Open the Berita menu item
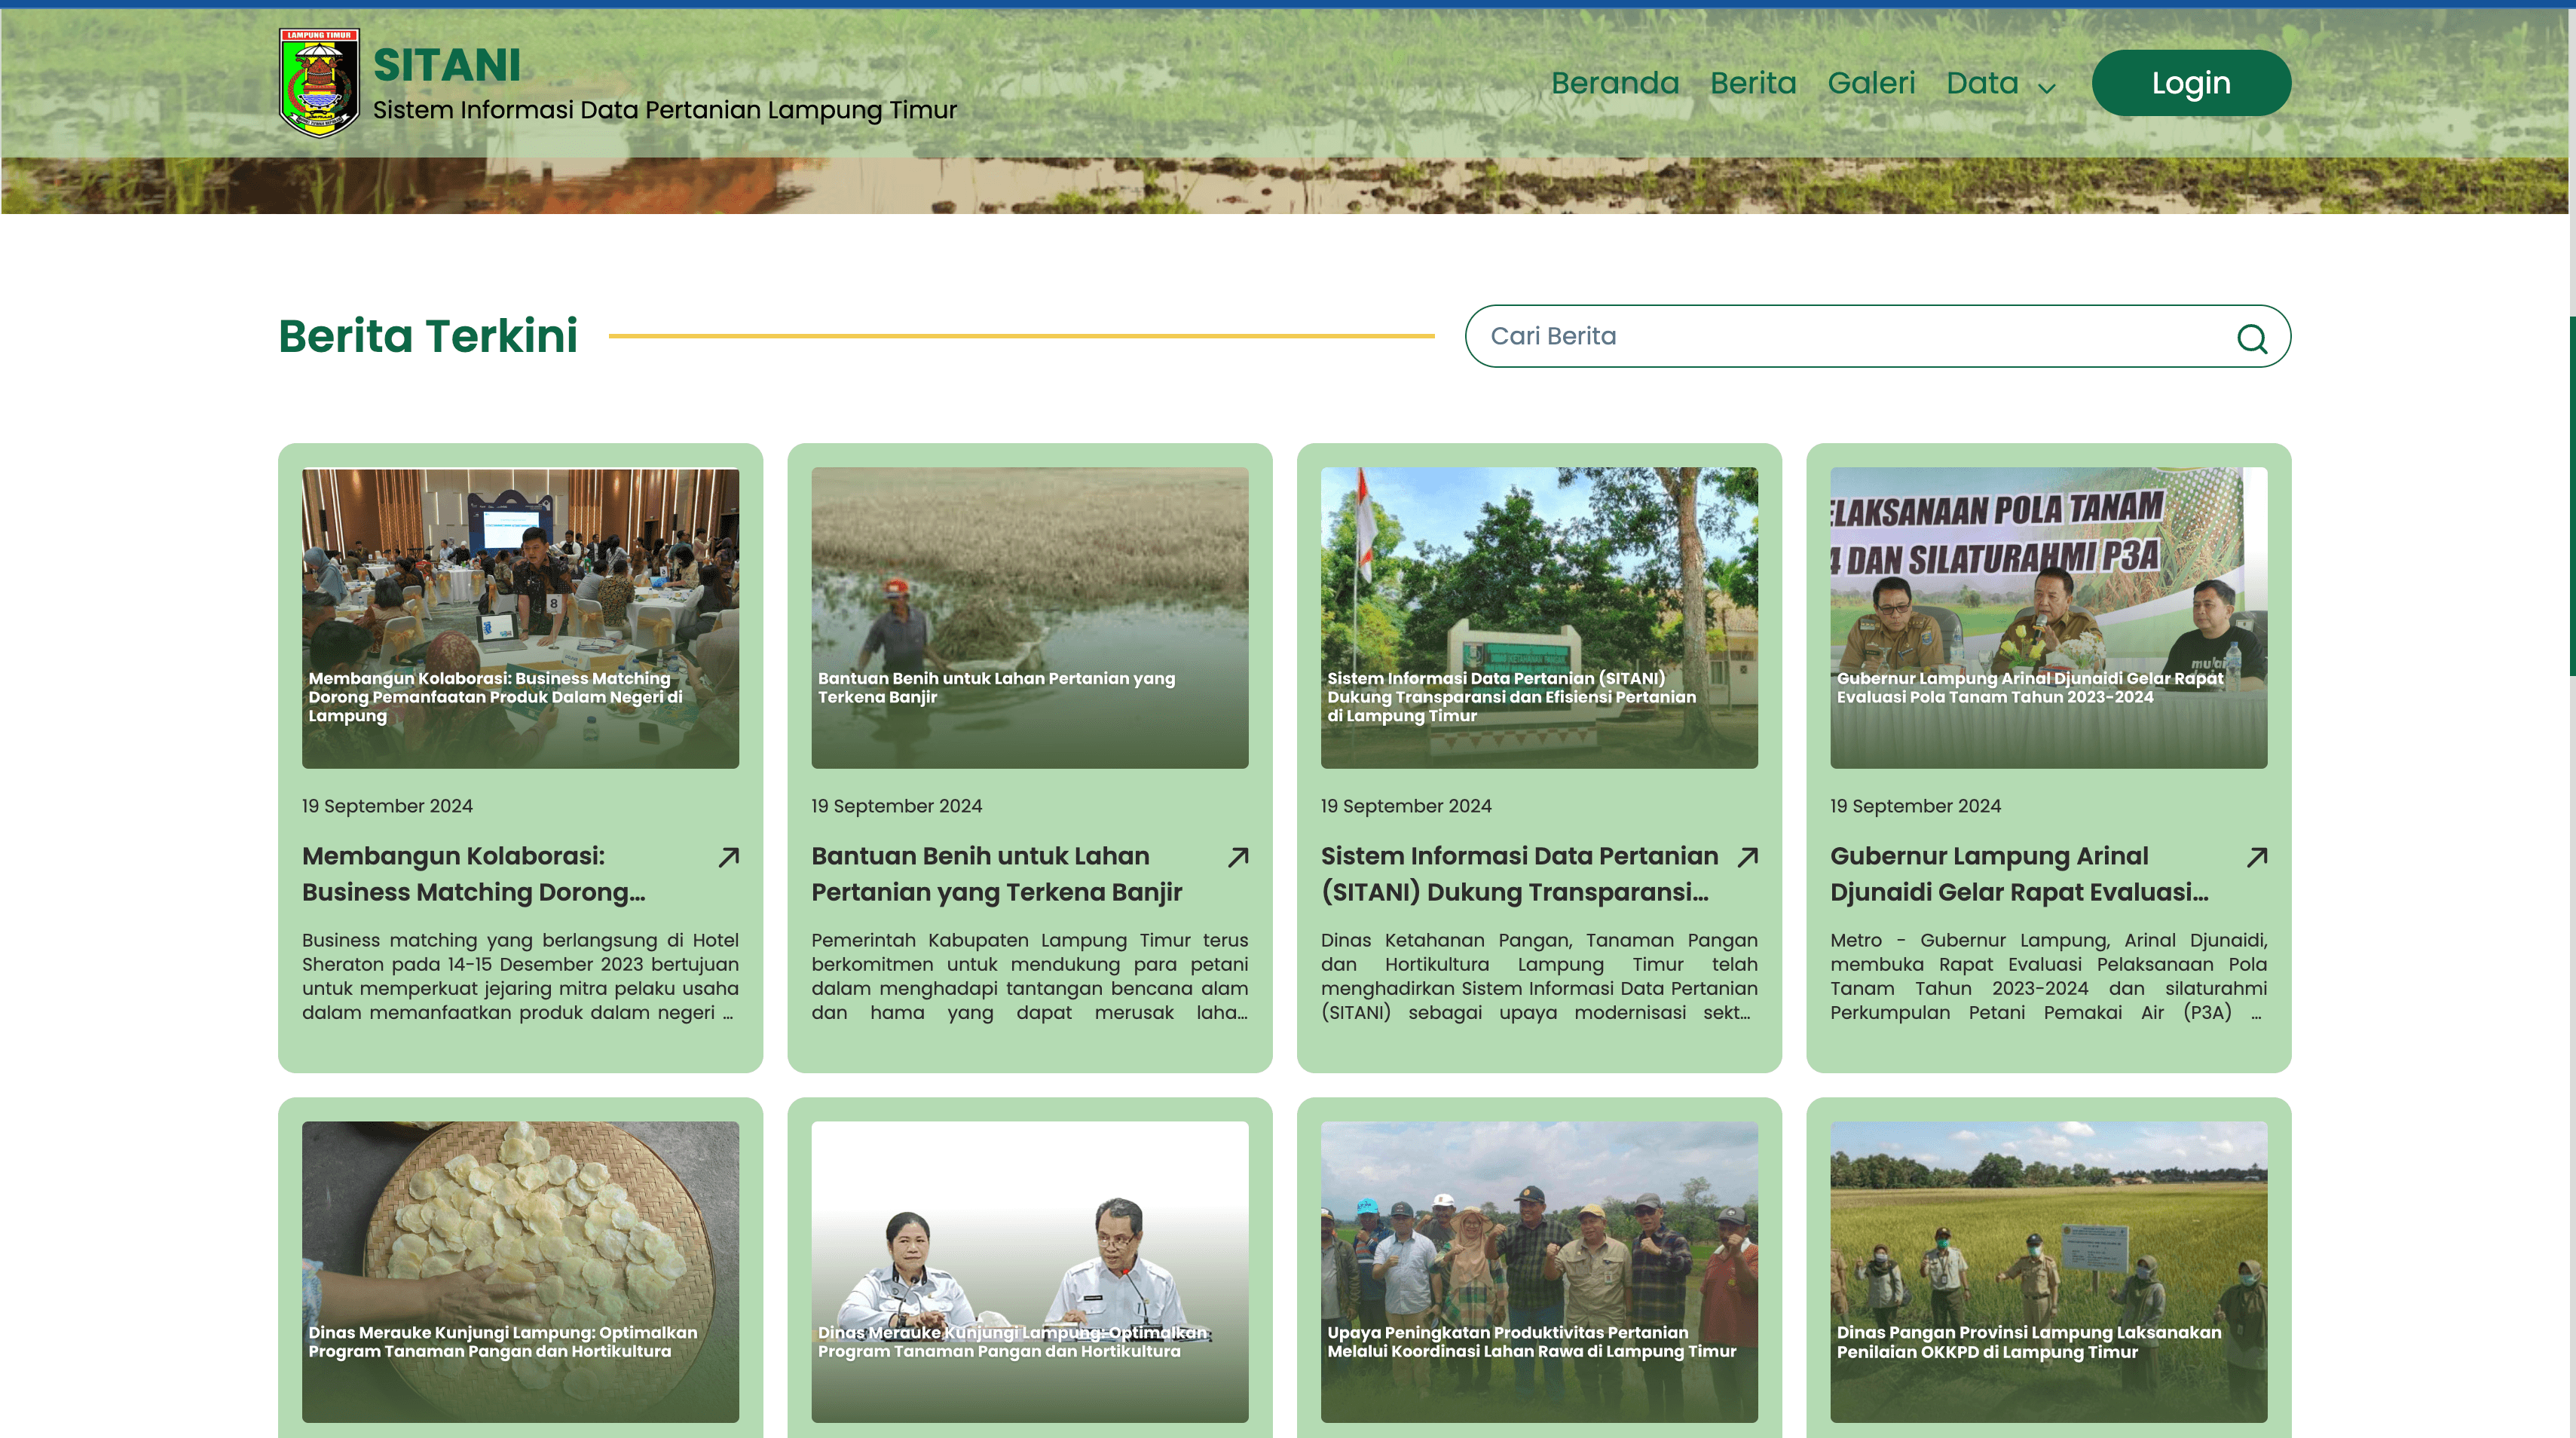 tap(1753, 83)
